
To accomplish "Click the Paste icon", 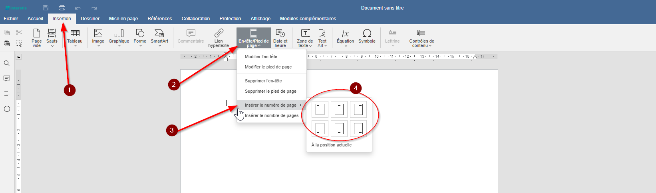I will [x=7, y=43].
